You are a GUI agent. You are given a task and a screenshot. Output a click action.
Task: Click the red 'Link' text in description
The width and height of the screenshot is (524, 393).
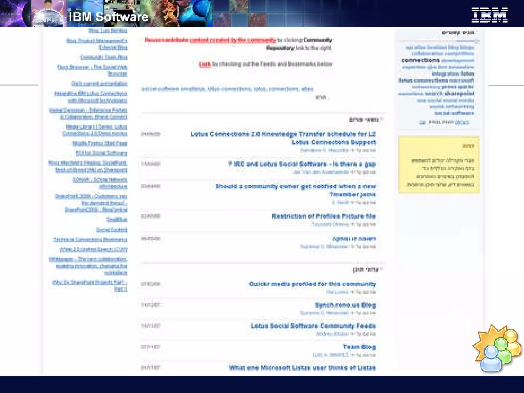tap(205, 64)
